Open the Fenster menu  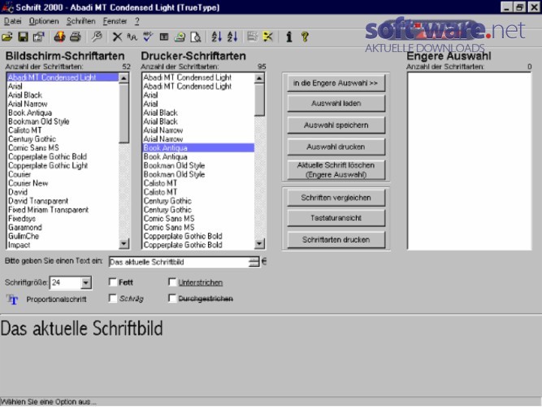[x=115, y=21]
